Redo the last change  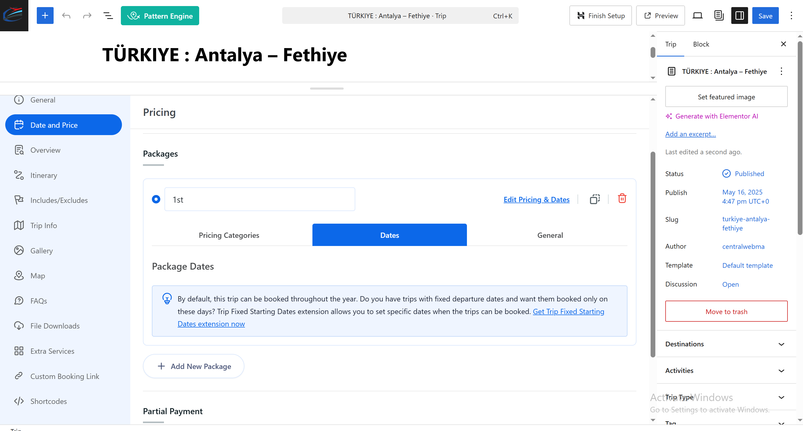click(x=87, y=16)
